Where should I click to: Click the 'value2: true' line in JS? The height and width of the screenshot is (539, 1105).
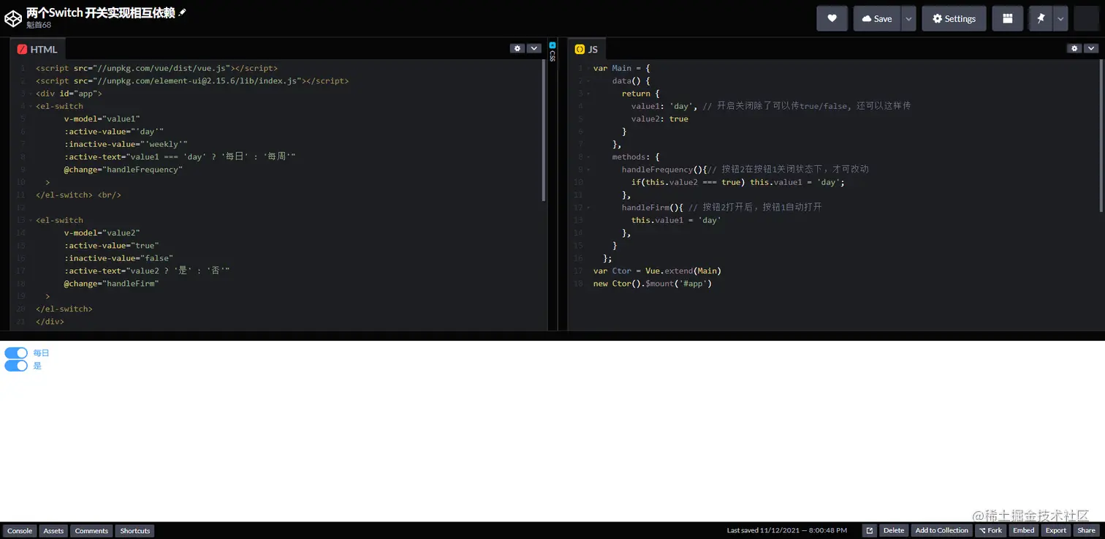pos(660,118)
